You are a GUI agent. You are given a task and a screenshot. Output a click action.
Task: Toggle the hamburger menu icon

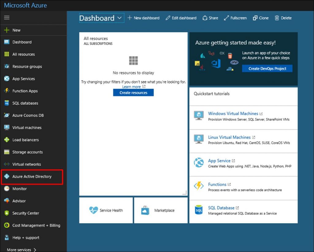7,17
